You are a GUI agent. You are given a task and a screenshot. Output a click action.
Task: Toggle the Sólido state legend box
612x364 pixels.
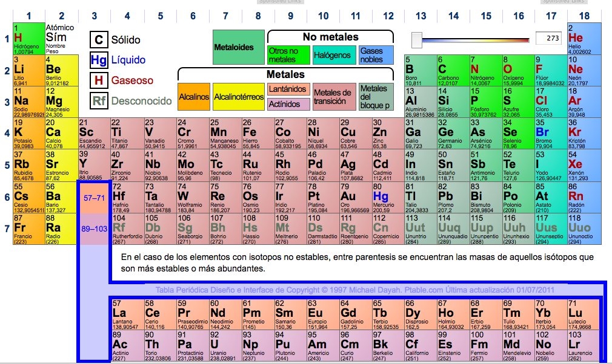click(99, 40)
